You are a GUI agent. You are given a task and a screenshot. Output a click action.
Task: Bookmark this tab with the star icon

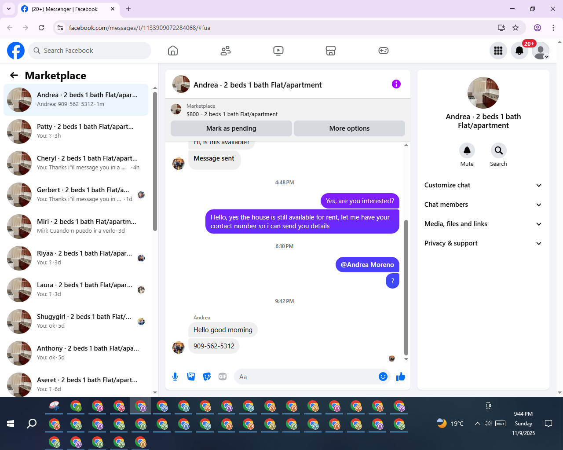[x=515, y=28]
